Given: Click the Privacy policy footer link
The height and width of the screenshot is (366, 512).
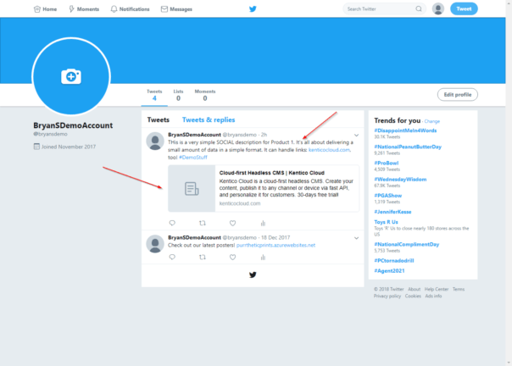Looking at the screenshot, I should [x=387, y=297].
